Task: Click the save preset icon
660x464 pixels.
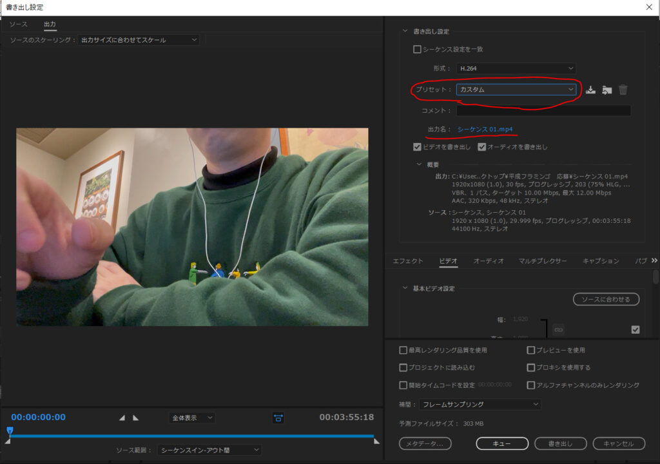Action: (x=590, y=90)
